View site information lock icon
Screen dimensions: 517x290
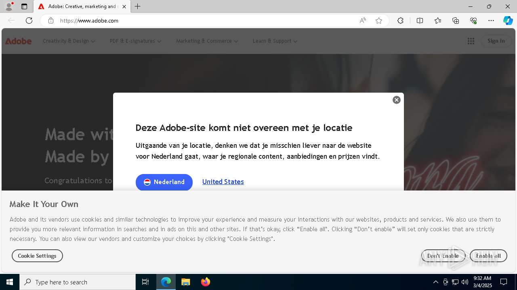coord(50,21)
